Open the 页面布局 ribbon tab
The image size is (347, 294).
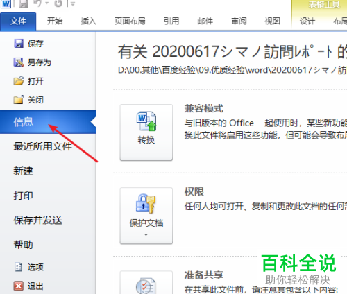click(130, 21)
